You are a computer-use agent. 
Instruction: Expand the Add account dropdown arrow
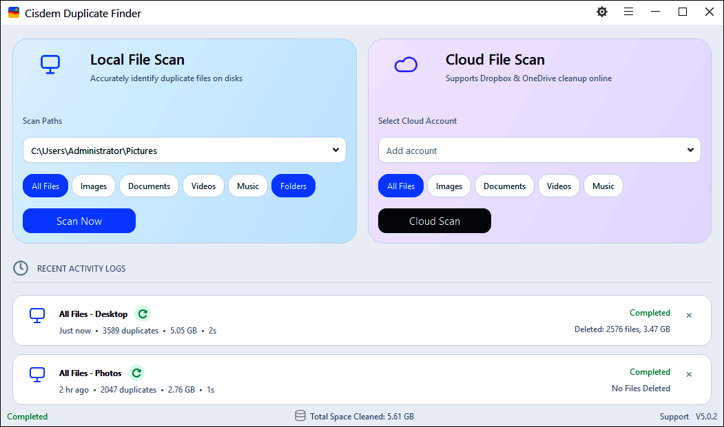690,150
